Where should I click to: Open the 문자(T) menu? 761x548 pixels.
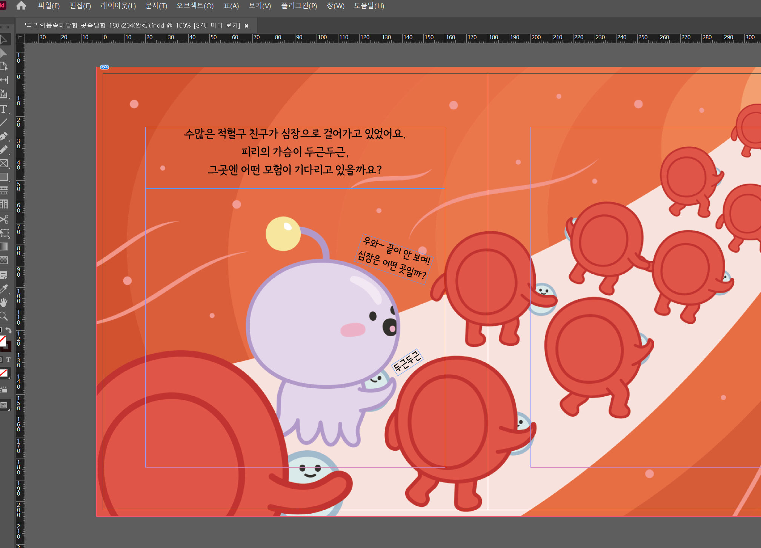pyautogui.click(x=156, y=6)
